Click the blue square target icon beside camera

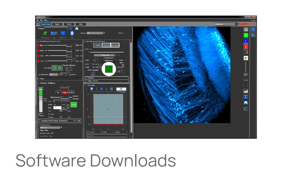click(x=63, y=33)
